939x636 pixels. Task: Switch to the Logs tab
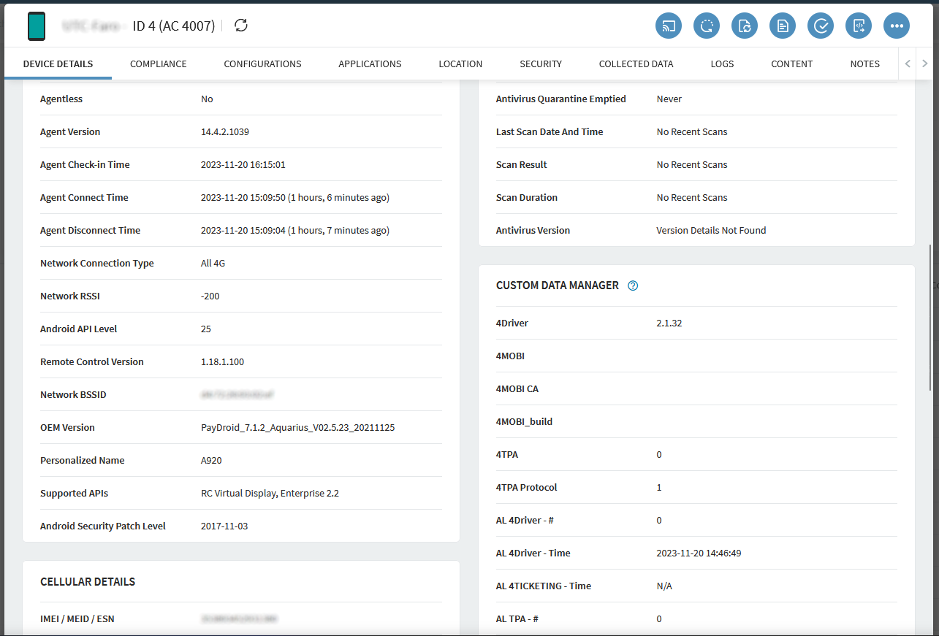pyautogui.click(x=722, y=64)
